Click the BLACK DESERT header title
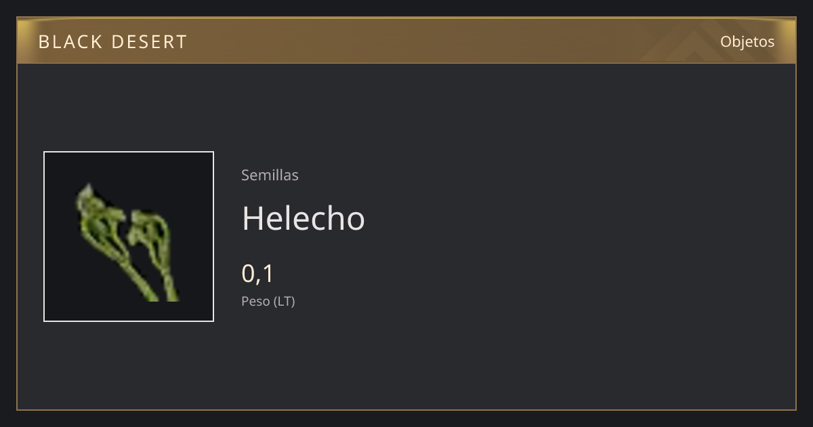Image resolution: width=813 pixels, height=427 pixels. click(x=112, y=42)
